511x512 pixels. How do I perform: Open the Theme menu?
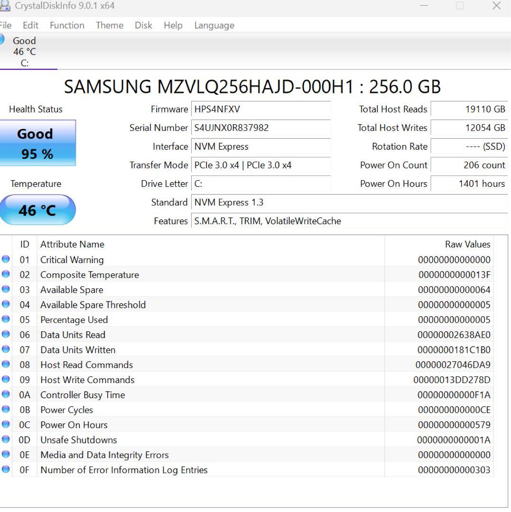pyautogui.click(x=109, y=25)
